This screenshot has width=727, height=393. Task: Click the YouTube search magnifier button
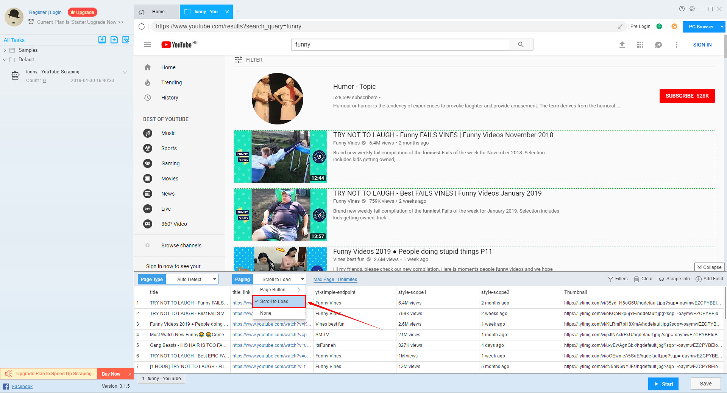click(521, 45)
